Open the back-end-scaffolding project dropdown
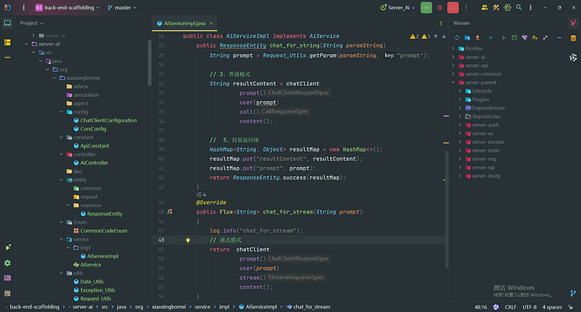The width and height of the screenshot is (581, 312). 67,8
